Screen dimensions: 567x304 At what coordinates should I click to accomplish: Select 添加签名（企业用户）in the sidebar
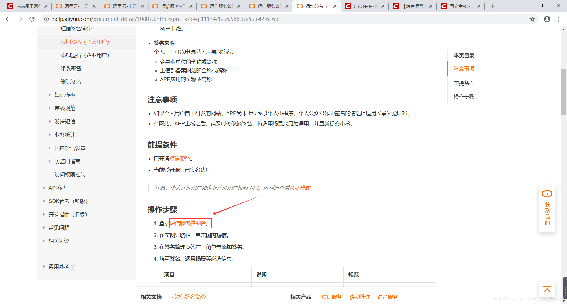tap(85, 55)
